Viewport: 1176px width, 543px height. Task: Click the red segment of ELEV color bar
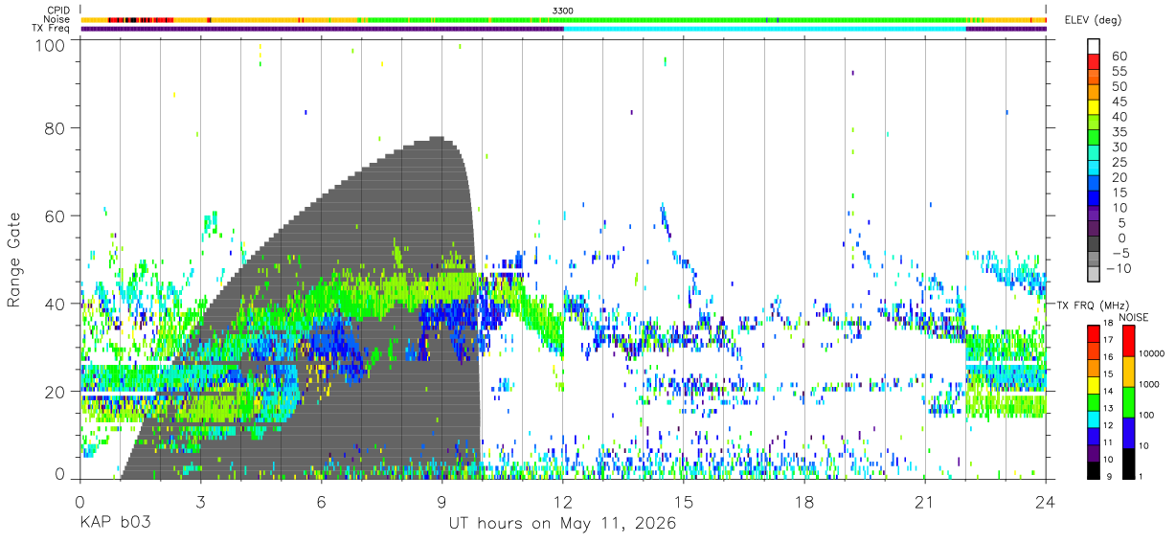click(1094, 61)
